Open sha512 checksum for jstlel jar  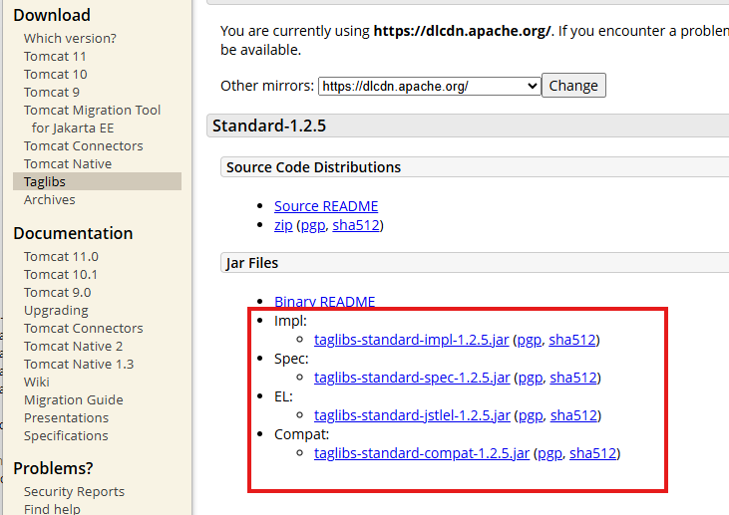point(573,415)
